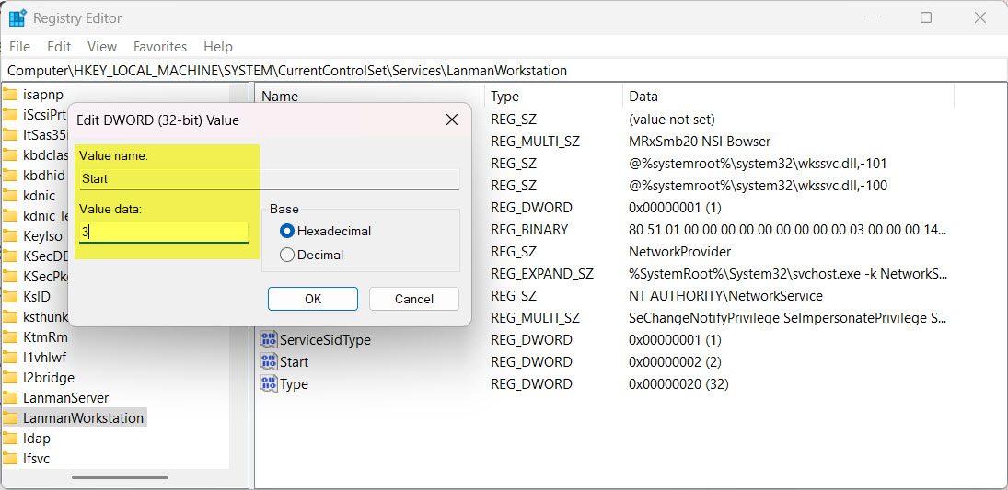Click the Value data input field
This screenshot has width=1008, height=490.
point(164,233)
